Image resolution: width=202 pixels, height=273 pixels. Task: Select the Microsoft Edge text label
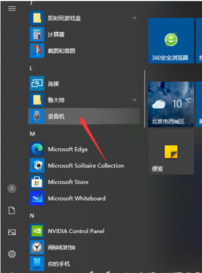pyautogui.click(x=68, y=149)
